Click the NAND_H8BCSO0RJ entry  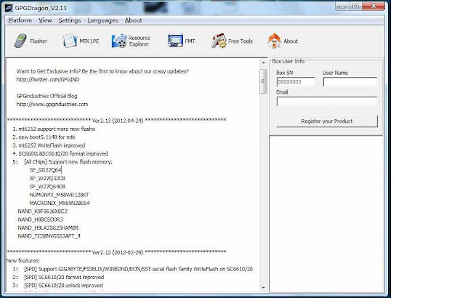[x=41, y=220]
